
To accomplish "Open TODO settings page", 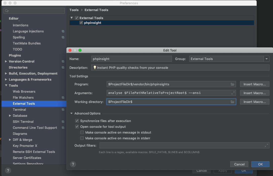I will point(17,49).
